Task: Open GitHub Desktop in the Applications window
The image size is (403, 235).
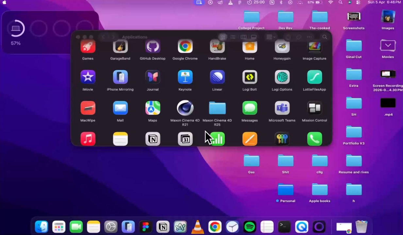Action: pos(153,47)
